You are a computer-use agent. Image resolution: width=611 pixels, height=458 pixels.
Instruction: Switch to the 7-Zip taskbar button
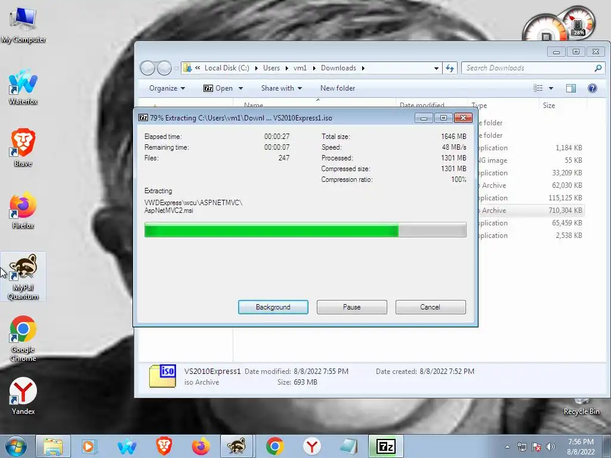386,446
